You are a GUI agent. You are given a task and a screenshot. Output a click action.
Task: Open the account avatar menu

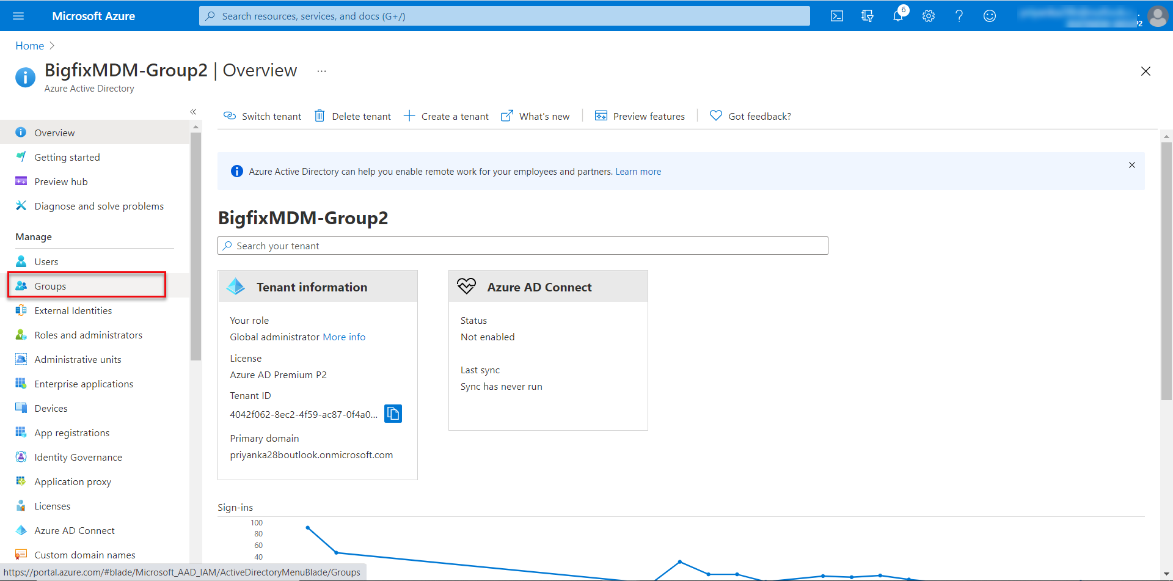pyautogui.click(x=1157, y=16)
